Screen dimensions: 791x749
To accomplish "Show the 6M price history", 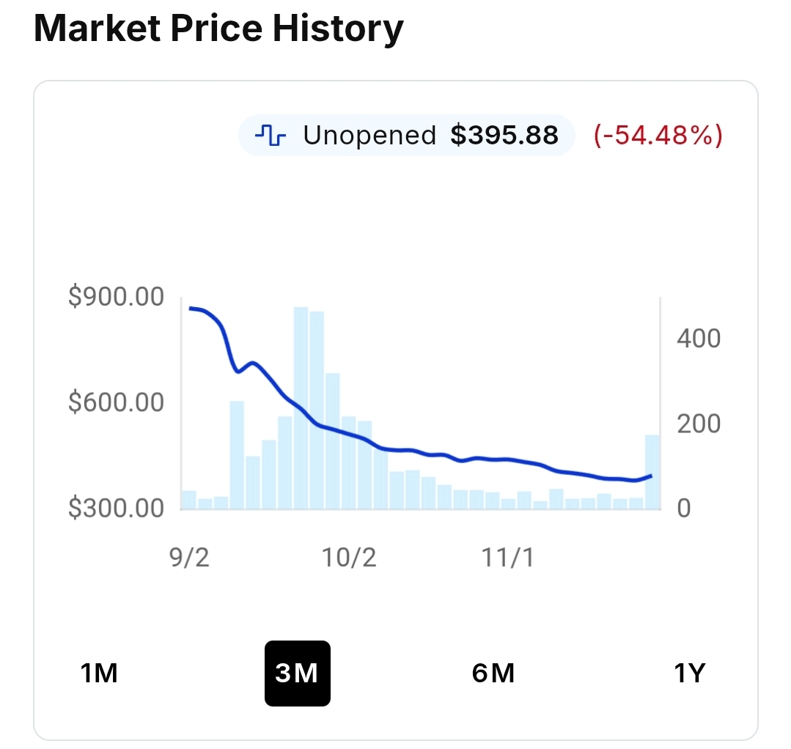I will coord(493,673).
